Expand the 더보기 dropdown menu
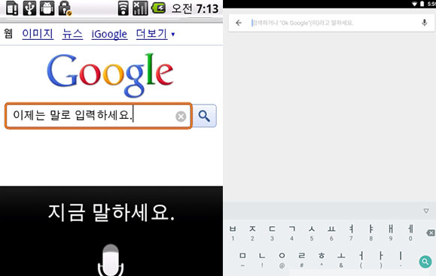The image size is (436, 276). [x=155, y=34]
